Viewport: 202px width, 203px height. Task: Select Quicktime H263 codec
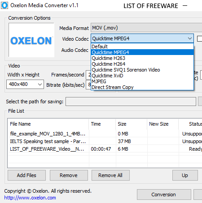coord(142,58)
